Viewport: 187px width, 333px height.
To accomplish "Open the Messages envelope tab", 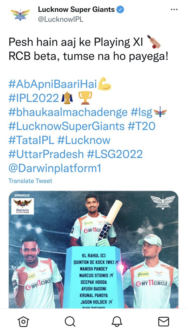I will [x=164, y=322].
